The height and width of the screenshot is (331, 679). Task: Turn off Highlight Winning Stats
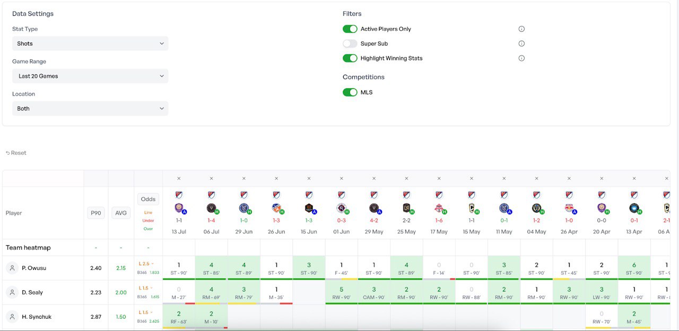click(350, 58)
